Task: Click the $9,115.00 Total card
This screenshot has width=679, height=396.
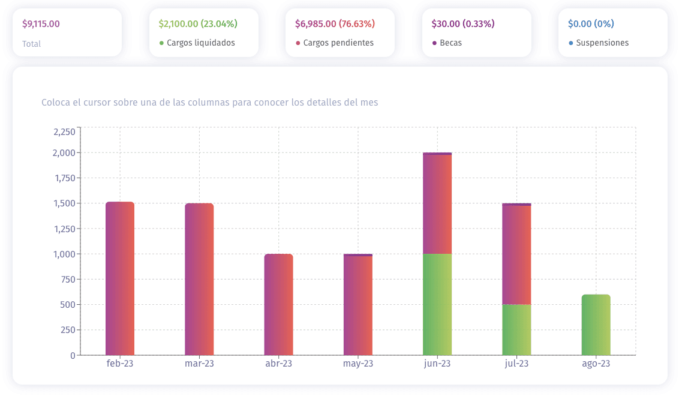Action: point(67,32)
